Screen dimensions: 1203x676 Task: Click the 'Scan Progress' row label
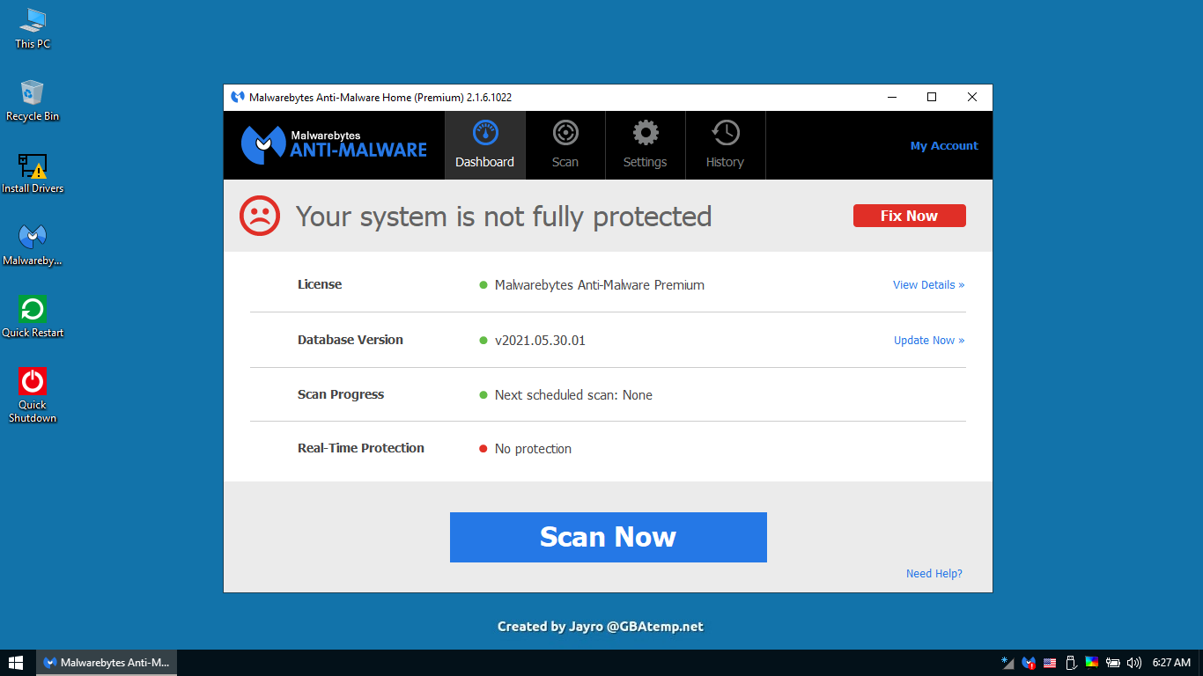coord(341,394)
